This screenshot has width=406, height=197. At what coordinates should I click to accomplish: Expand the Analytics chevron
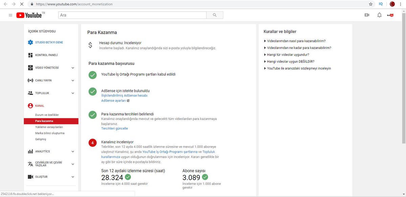pos(73,151)
